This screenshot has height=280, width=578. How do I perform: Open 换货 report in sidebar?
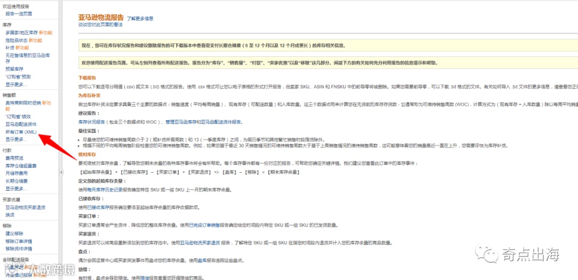tap(10, 215)
